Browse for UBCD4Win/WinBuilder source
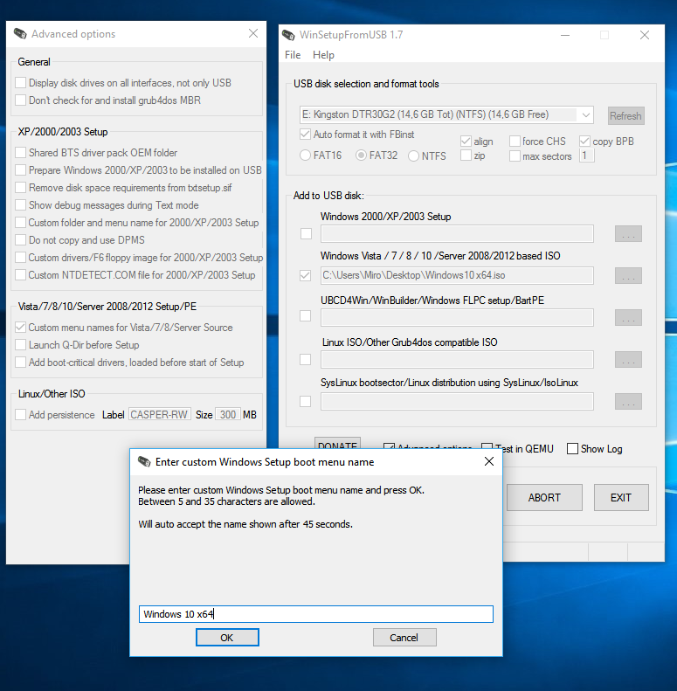Image resolution: width=677 pixels, height=691 pixels. 628,317
